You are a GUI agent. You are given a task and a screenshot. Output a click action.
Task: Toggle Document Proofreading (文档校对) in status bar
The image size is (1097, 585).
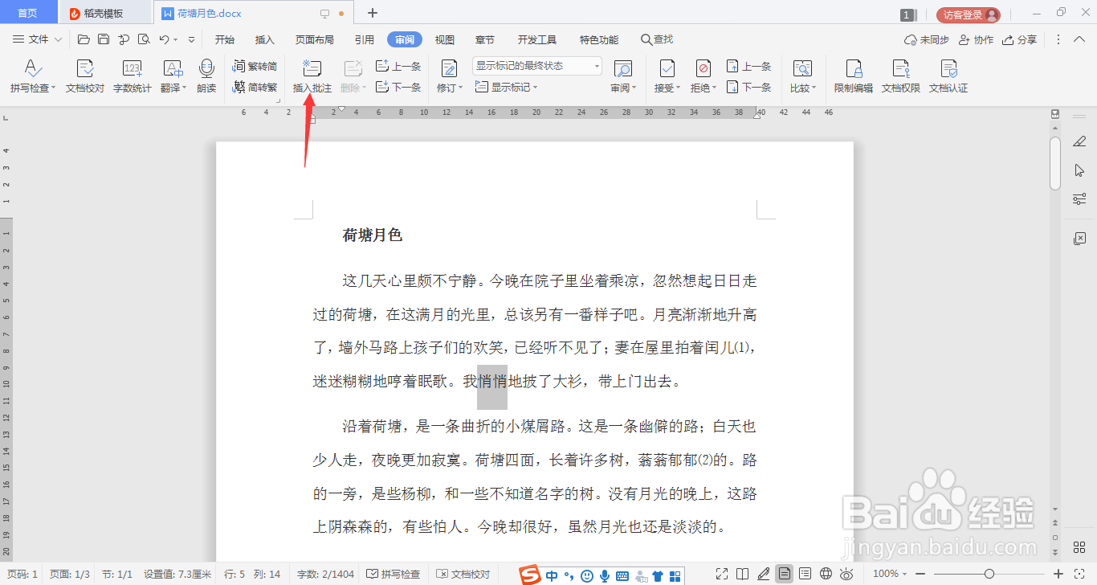[x=463, y=574]
